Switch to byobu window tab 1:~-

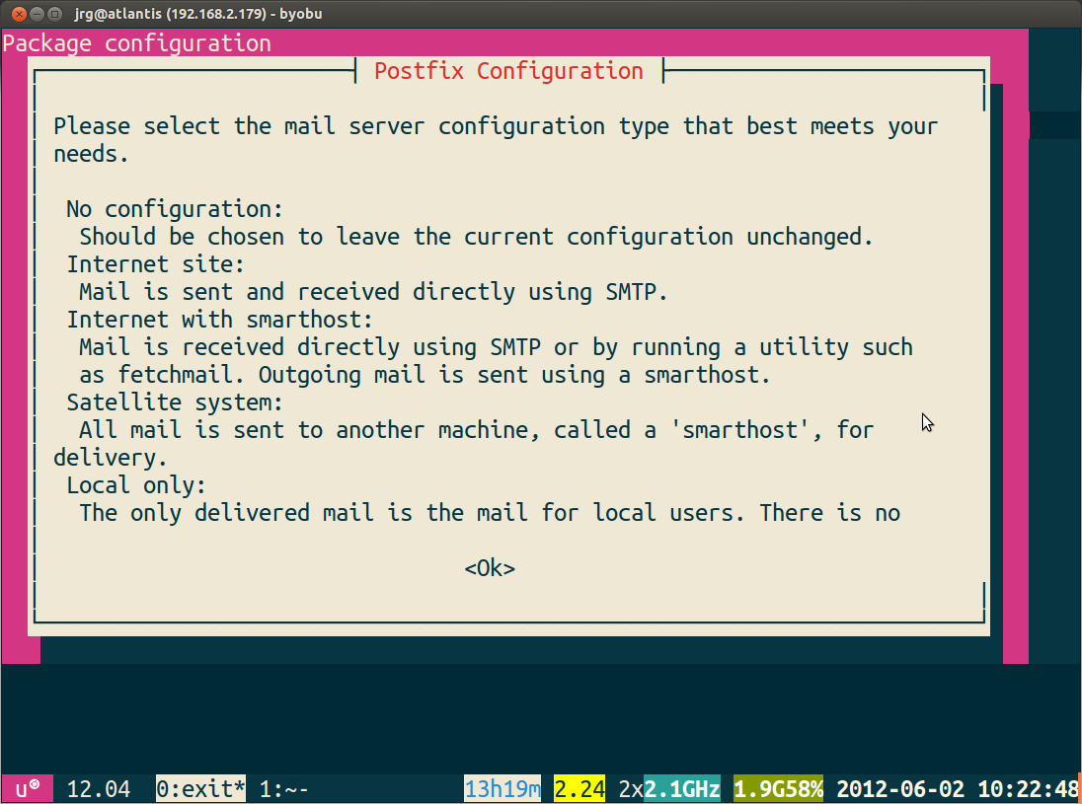pyautogui.click(x=283, y=788)
